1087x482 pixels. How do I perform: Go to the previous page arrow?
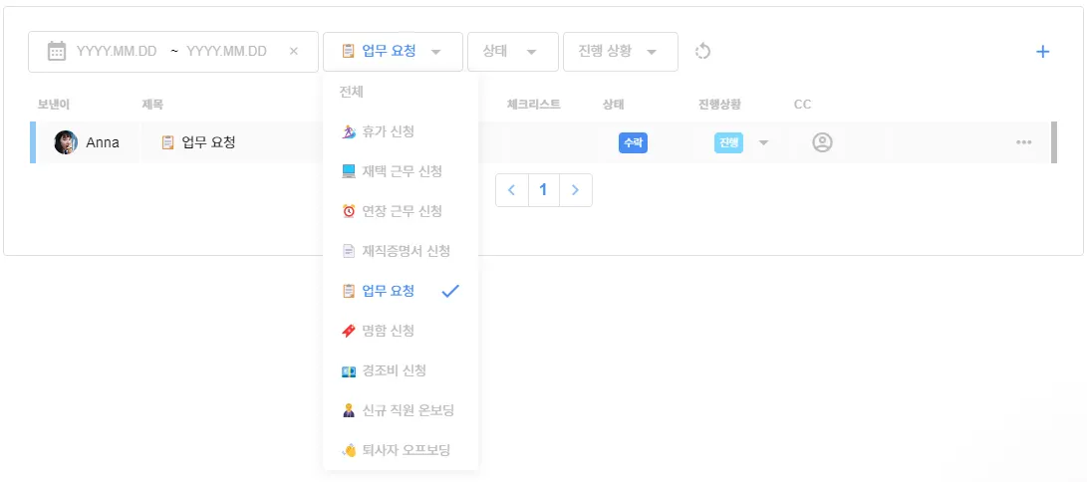pyautogui.click(x=511, y=190)
